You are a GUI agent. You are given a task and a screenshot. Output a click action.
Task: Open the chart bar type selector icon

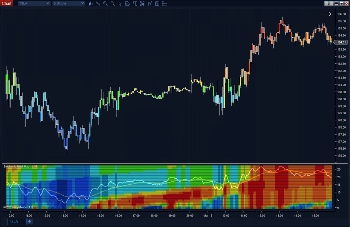91,4
